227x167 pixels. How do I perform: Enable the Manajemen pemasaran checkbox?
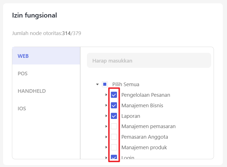(114, 126)
